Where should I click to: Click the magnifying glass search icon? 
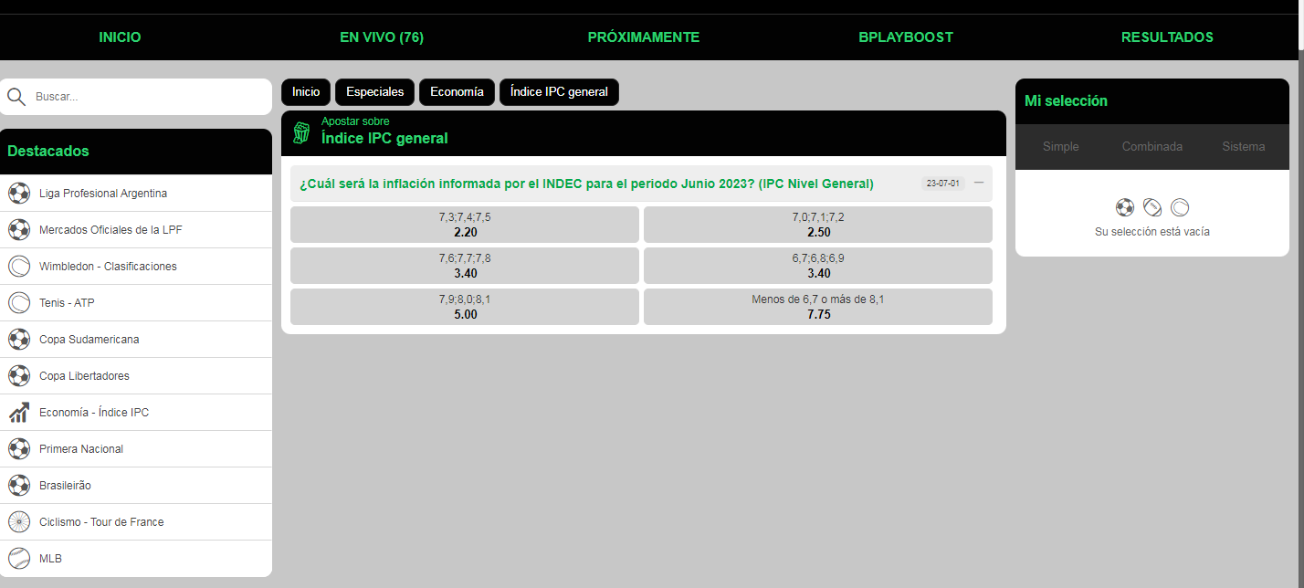(16, 97)
